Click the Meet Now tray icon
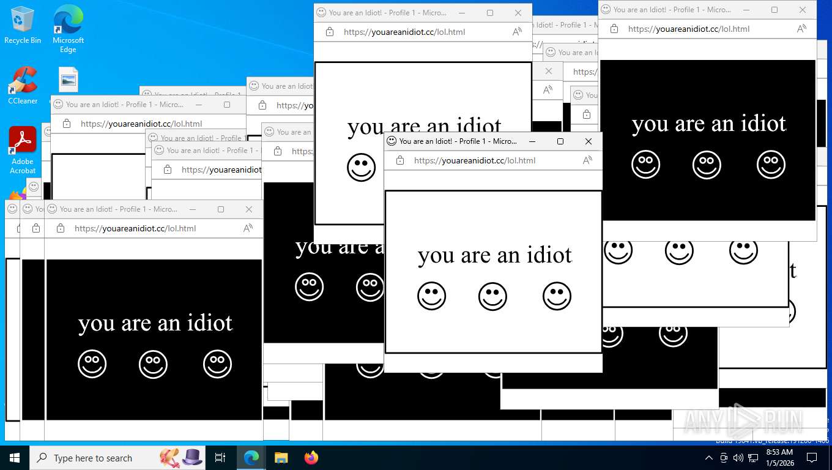 (724, 458)
